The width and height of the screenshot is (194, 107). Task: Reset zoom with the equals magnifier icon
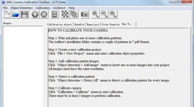[x=113, y=14]
